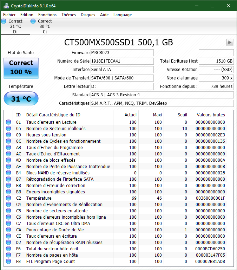Click status orb for ID C6 row
The width and height of the screenshot is (237, 270).
point(8,217)
